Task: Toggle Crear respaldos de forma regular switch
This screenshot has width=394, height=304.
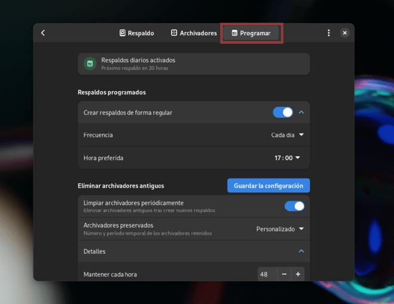Action: point(283,112)
